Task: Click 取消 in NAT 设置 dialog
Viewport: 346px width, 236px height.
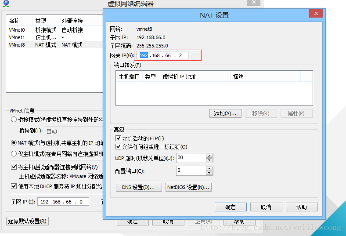Action: 266,207
